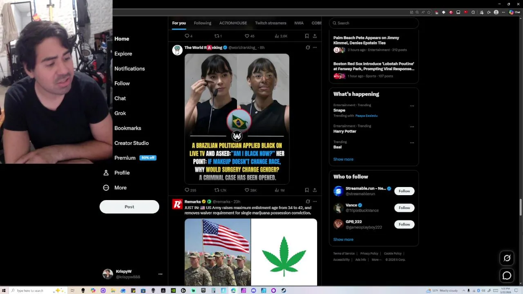The width and height of the screenshot is (523, 294).
Task: Open Notifications in sidebar
Action: 130,69
